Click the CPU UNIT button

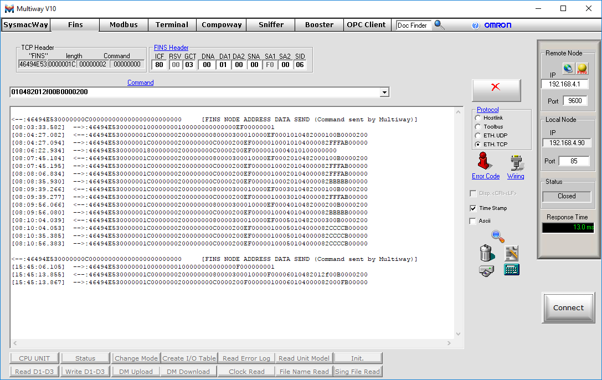pyautogui.click(x=34, y=358)
